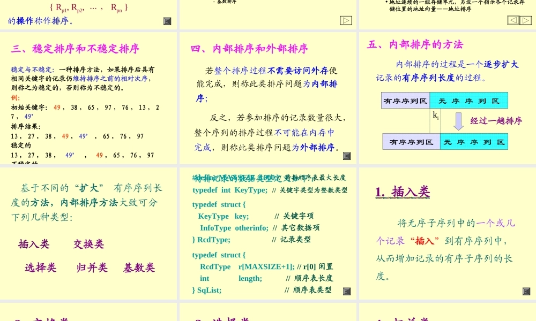Open the 基数类 link

(138, 266)
